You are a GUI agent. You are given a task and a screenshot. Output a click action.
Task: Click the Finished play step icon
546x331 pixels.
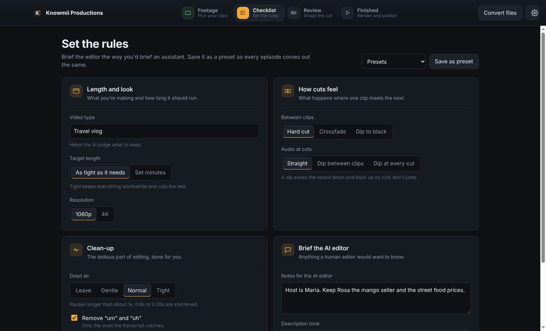347,13
